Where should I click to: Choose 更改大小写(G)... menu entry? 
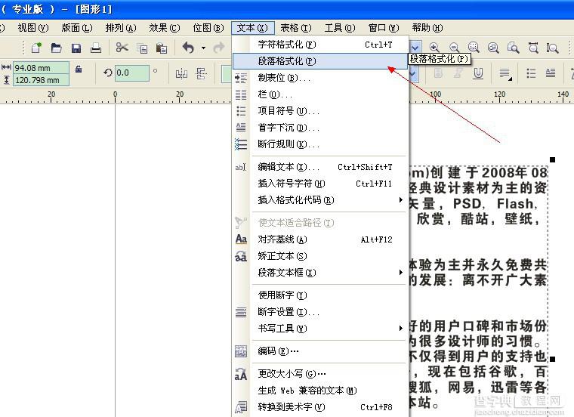tap(320, 374)
